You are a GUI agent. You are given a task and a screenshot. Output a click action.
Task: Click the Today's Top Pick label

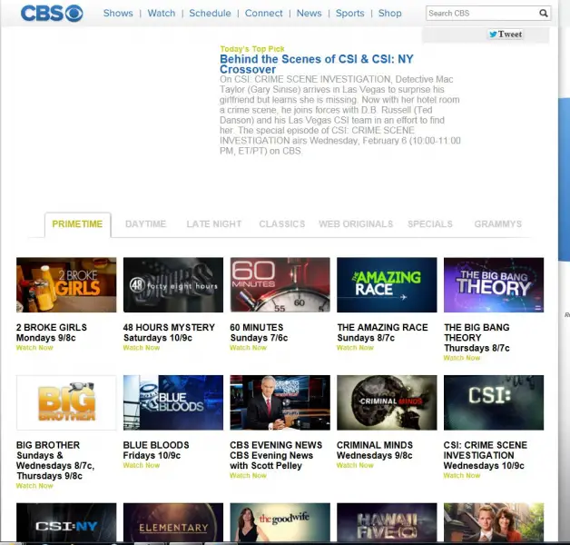252,49
